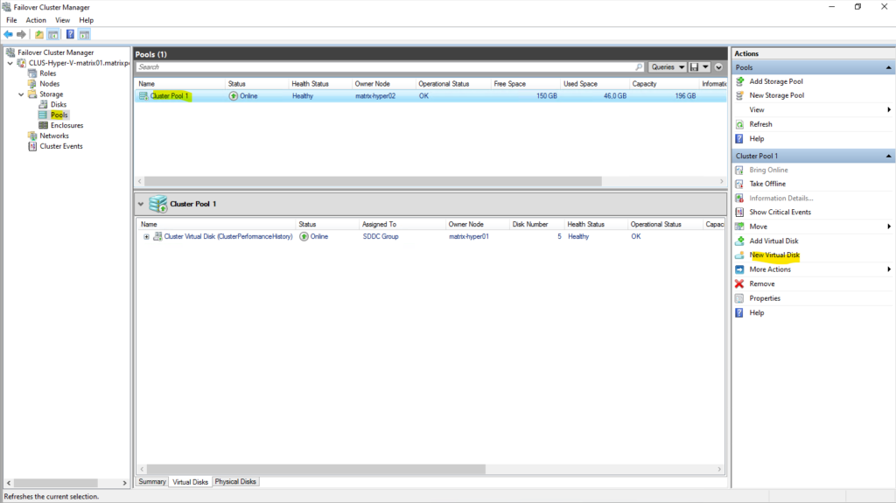Screen dimensions: 896x503
Task: Open the Queries dropdown
Action: tap(666, 67)
